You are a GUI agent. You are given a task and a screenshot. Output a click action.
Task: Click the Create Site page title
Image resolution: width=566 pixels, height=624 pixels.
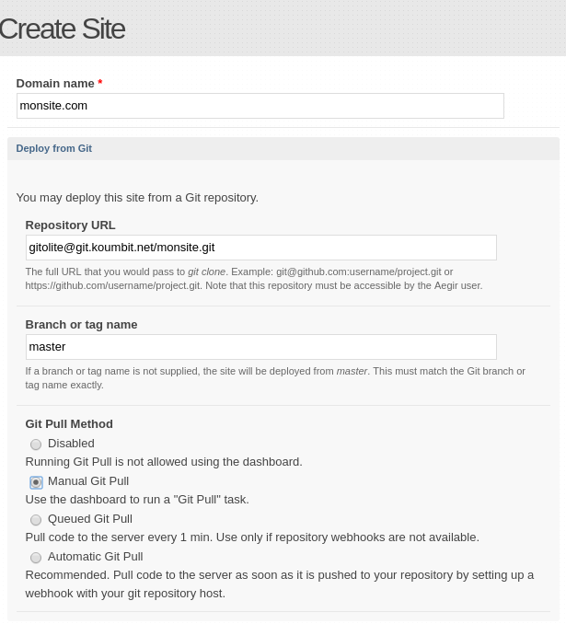tap(62, 29)
